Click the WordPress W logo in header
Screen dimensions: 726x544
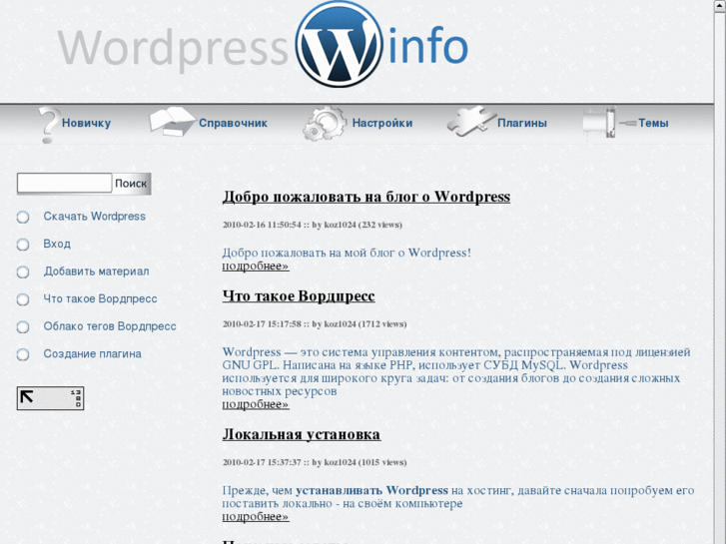click(339, 44)
